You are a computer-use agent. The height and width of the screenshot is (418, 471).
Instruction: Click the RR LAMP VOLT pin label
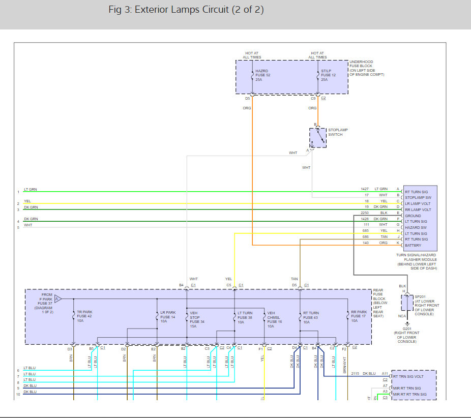pos(418,210)
